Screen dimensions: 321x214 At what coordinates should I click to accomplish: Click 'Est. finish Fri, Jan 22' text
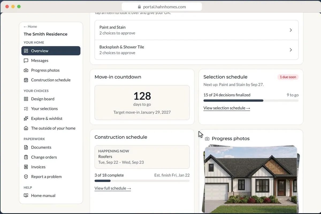pos(172,175)
